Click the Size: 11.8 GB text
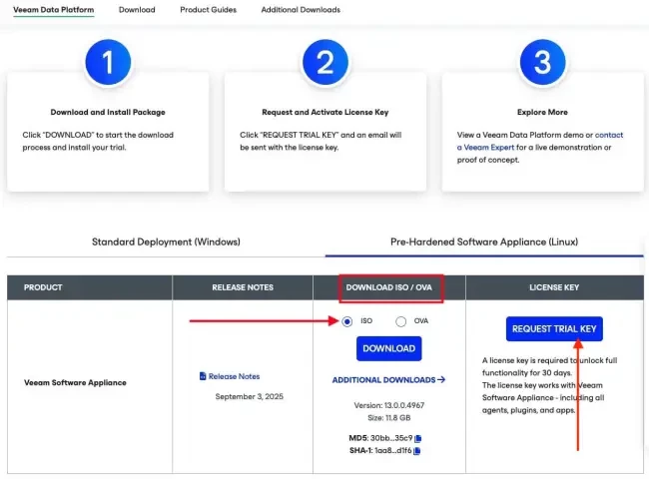Viewport: 649px width, 479px height. coord(389,418)
